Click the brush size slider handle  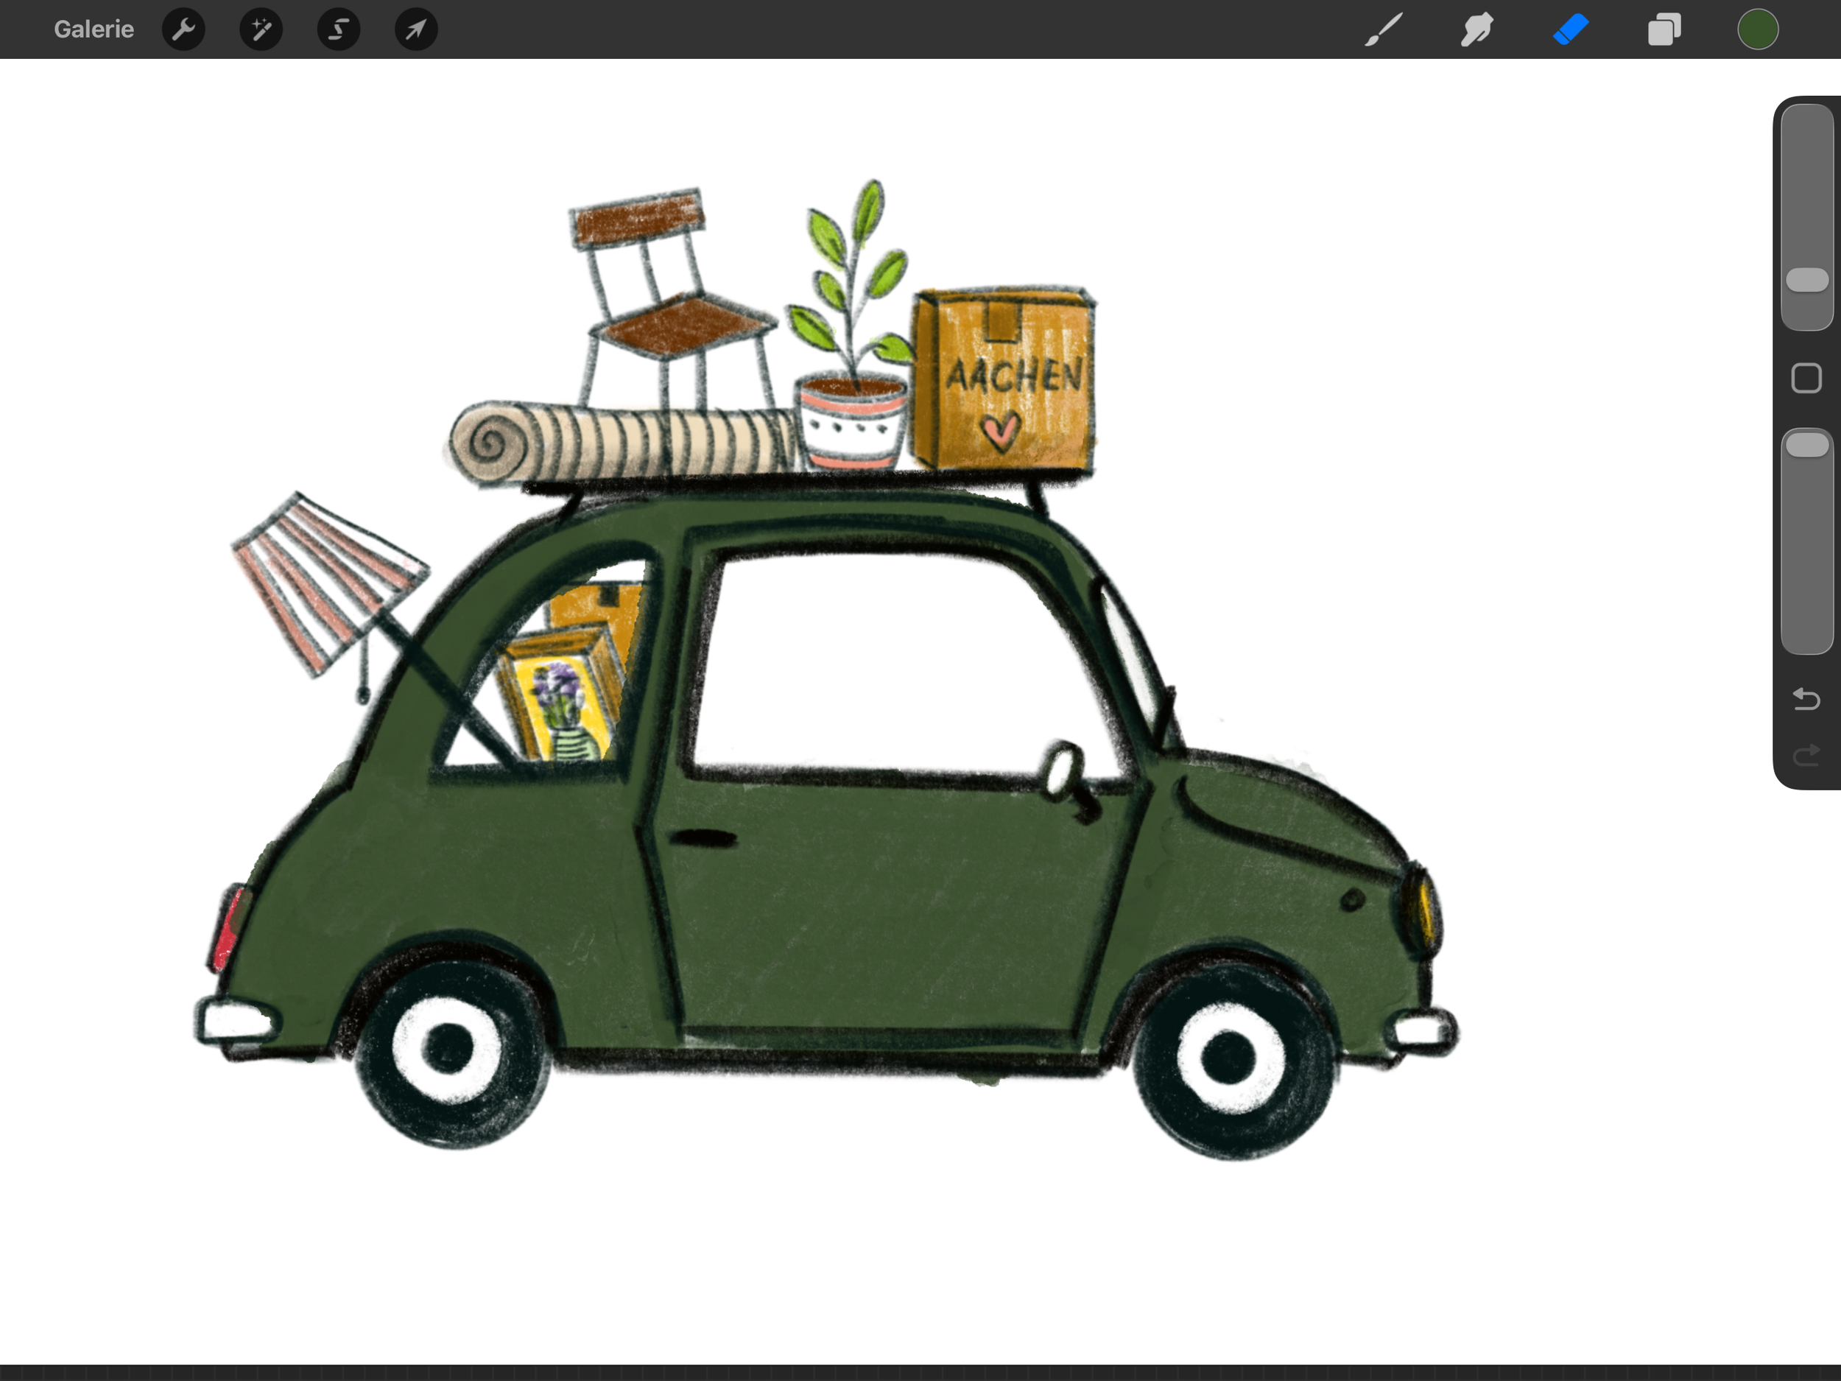pyautogui.click(x=1807, y=280)
